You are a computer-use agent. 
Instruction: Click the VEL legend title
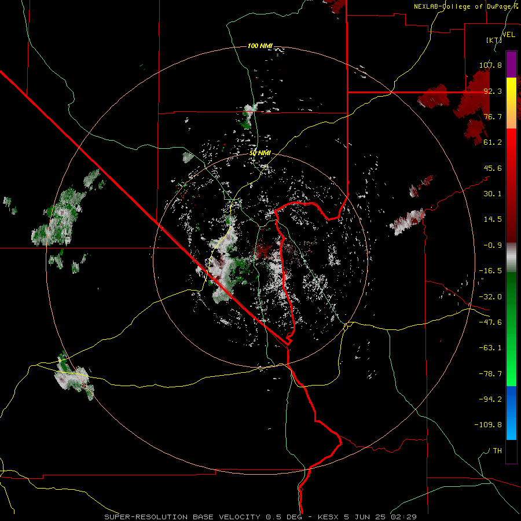click(509, 35)
